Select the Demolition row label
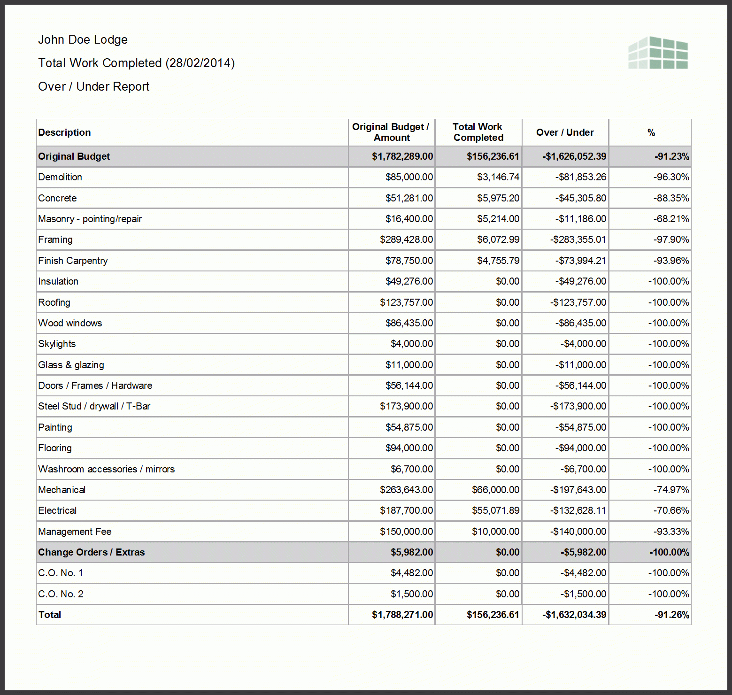This screenshot has height=695, width=732. click(x=60, y=177)
